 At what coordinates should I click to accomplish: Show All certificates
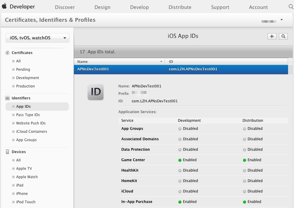(x=18, y=61)
